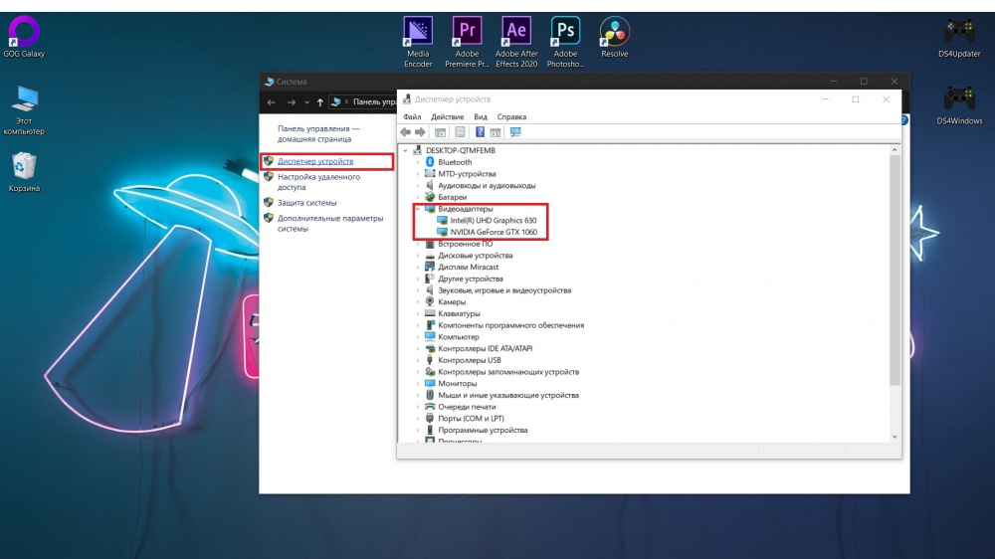Expand Компьютер category
Viewport: 995px width, 559px height.
pos(418,337)
